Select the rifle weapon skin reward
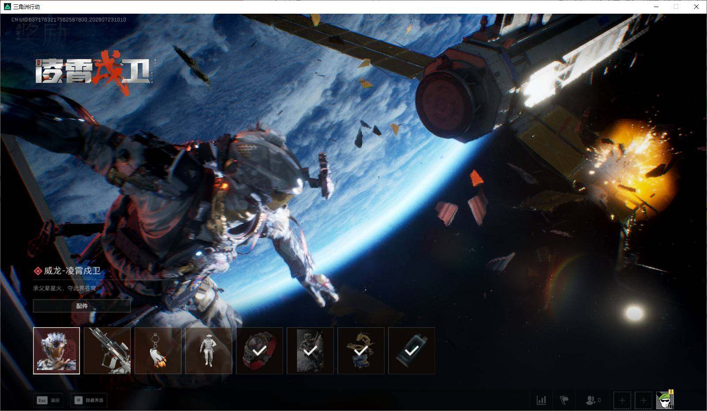The image size is (707, 411). [x=107, y=351]
